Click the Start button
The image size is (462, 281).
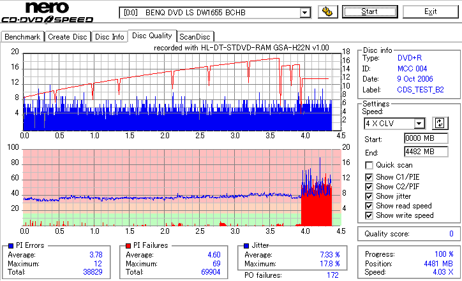point(369,11)
